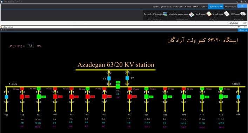Click the P(SUM) value box showing 7.3
Image resolution: width=248 pixels, height=133 pixels.
coord(30,46)
